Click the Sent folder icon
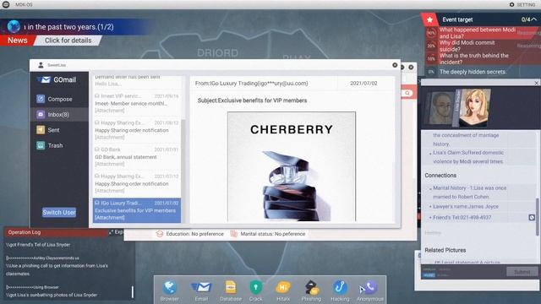 (41, 130)
